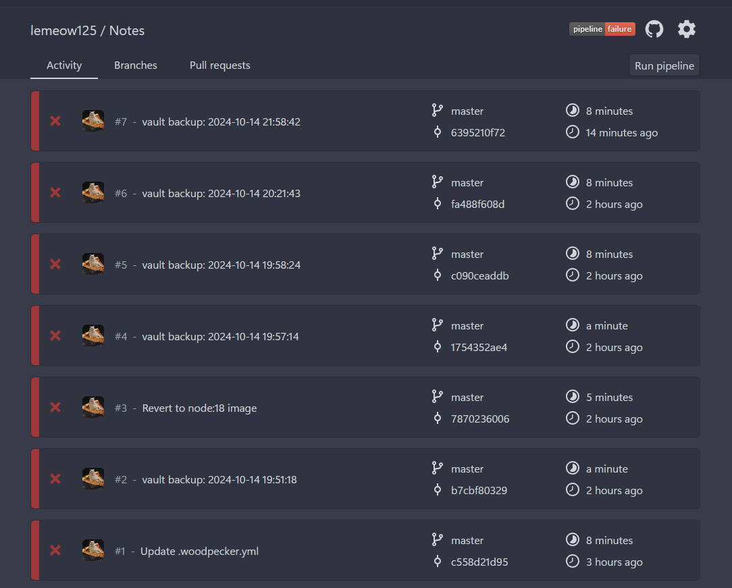Image resolution: width=732 pixels, height=588 pixels.
Task: Open pipeline #1 Update .woodpecker.yml
Action: pyautogui.click(x=199, y=551)
